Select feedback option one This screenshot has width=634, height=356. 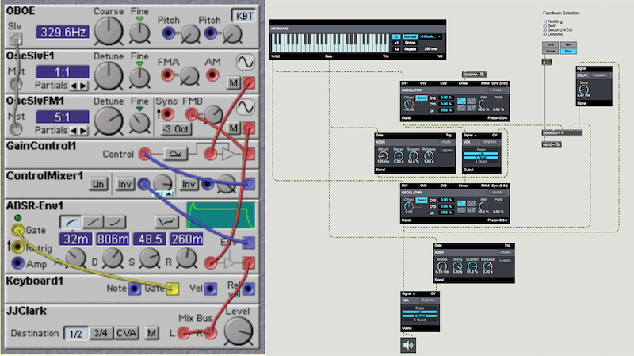coord(550,44)
